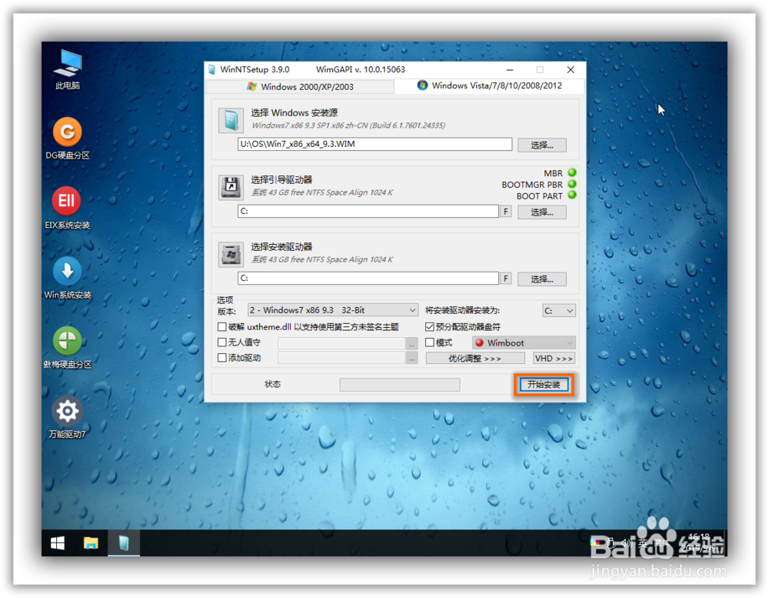Click the boot drive floppy icon
This screenshot has height=598, width=769.
(231, 187)
